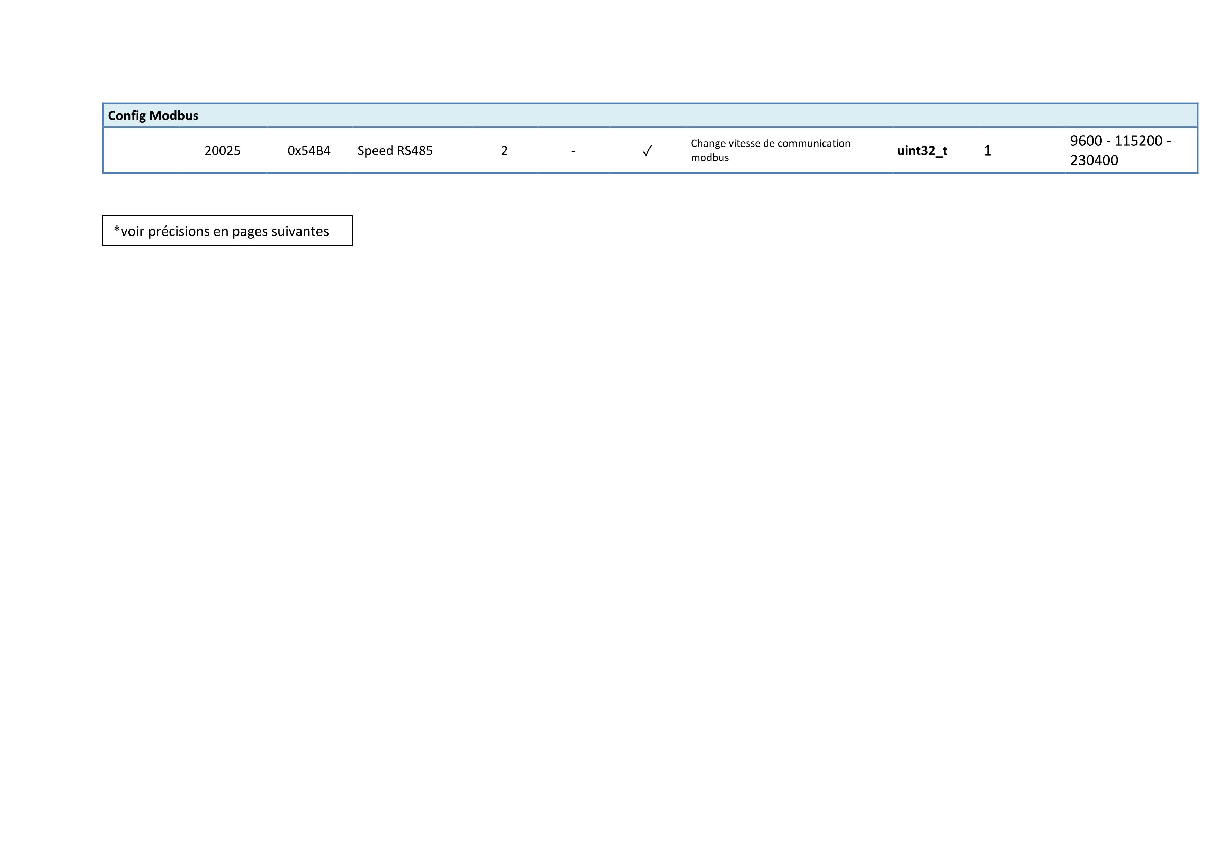Viewport: 1214px width, 859px height.
Task: Select the register number 20025
Action: click(x=222, y=151)
